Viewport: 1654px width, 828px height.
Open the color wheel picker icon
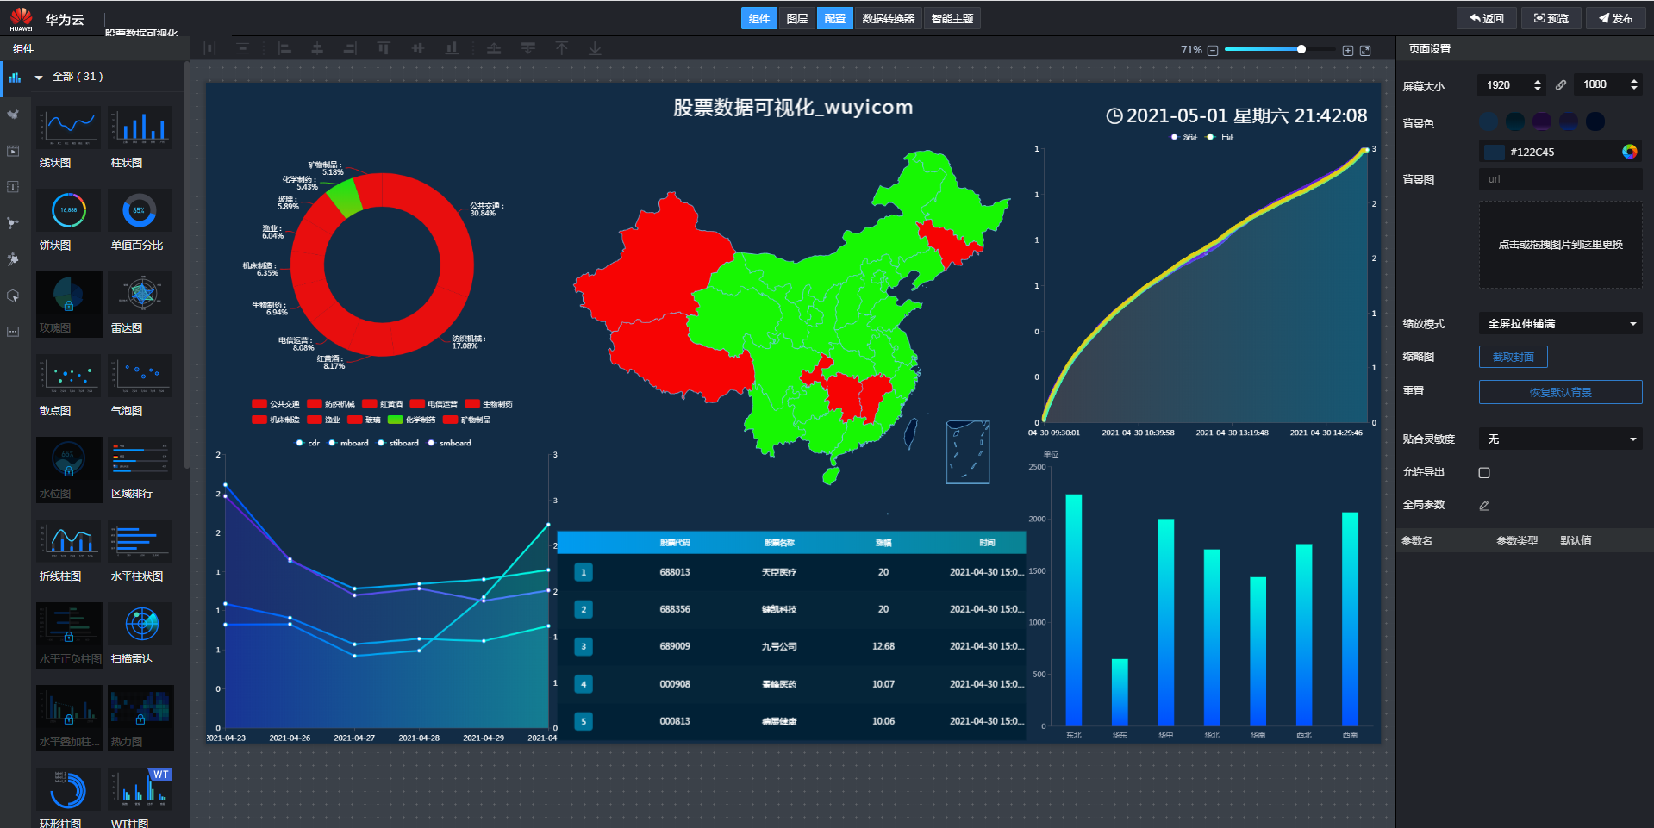click(x=1630, y=152)
